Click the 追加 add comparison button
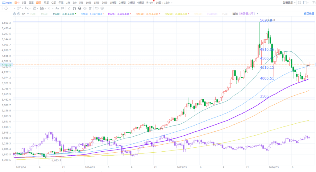316x172 pixels. (235, 14)
